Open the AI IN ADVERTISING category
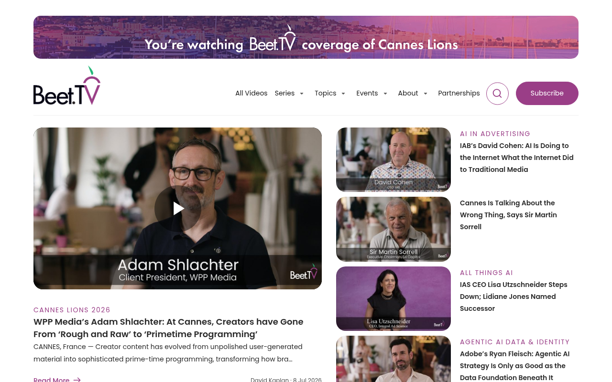Screen dimensions: 612x382 coord(495,134)
